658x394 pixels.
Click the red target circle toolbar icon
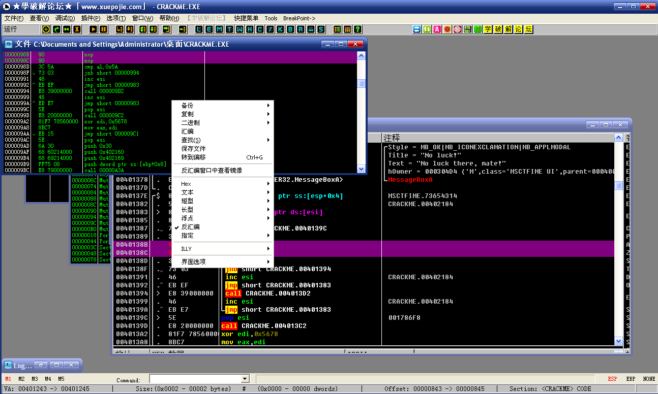(x=457, y=29)
